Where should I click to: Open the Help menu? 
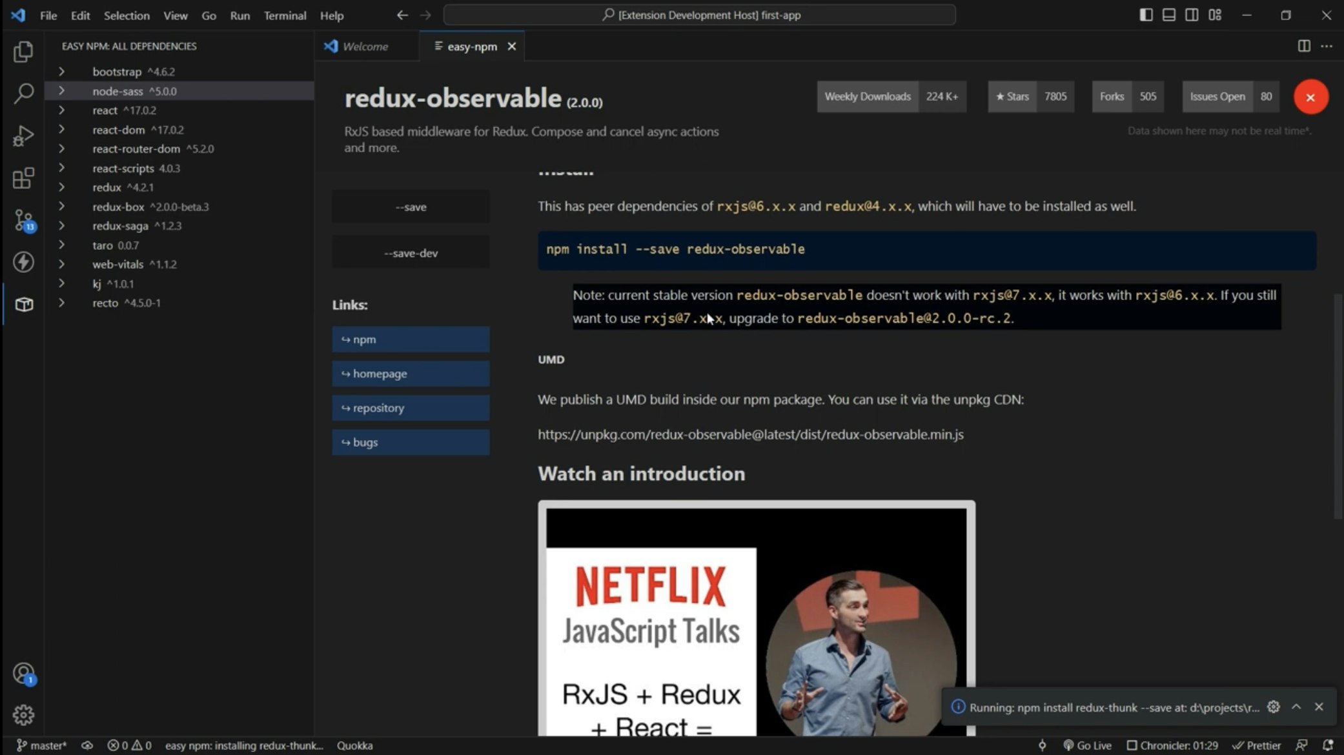[332, 15]
